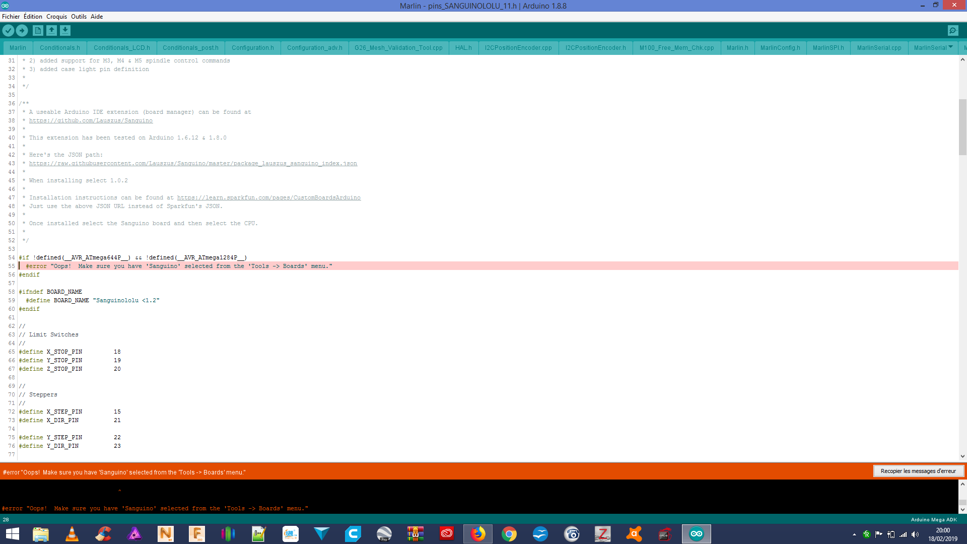Screen dimensions: 967x544
Task: Show hidden system tray icons
Action: (854, 534)
